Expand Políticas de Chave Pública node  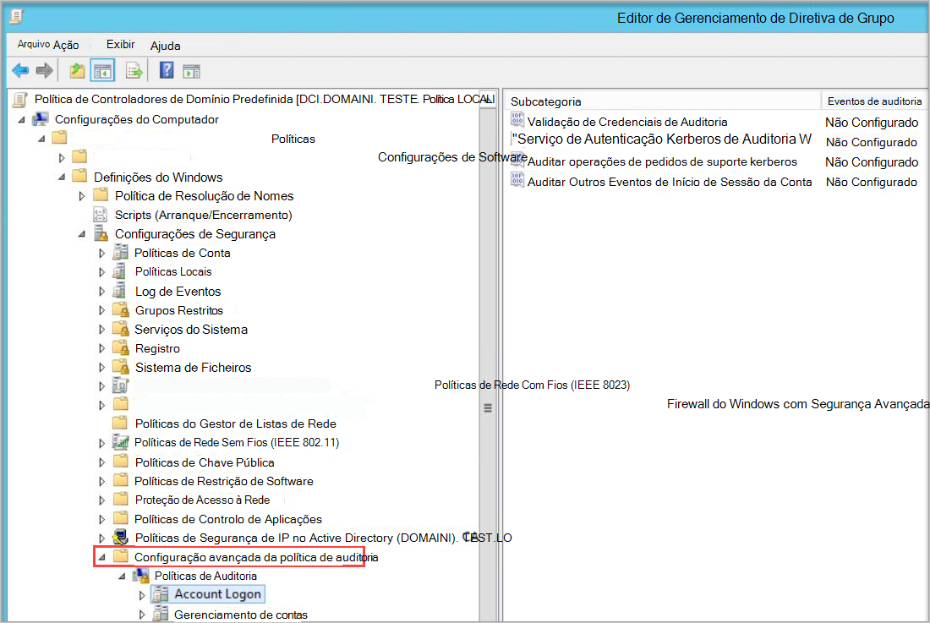101,462
